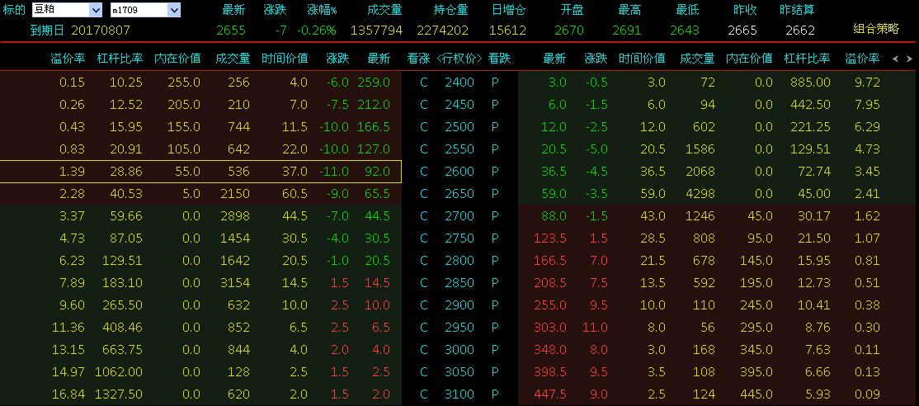The image size is (919, 406).
Task: Select the 2650 strike price cell
Action: (x=459, y=194)
